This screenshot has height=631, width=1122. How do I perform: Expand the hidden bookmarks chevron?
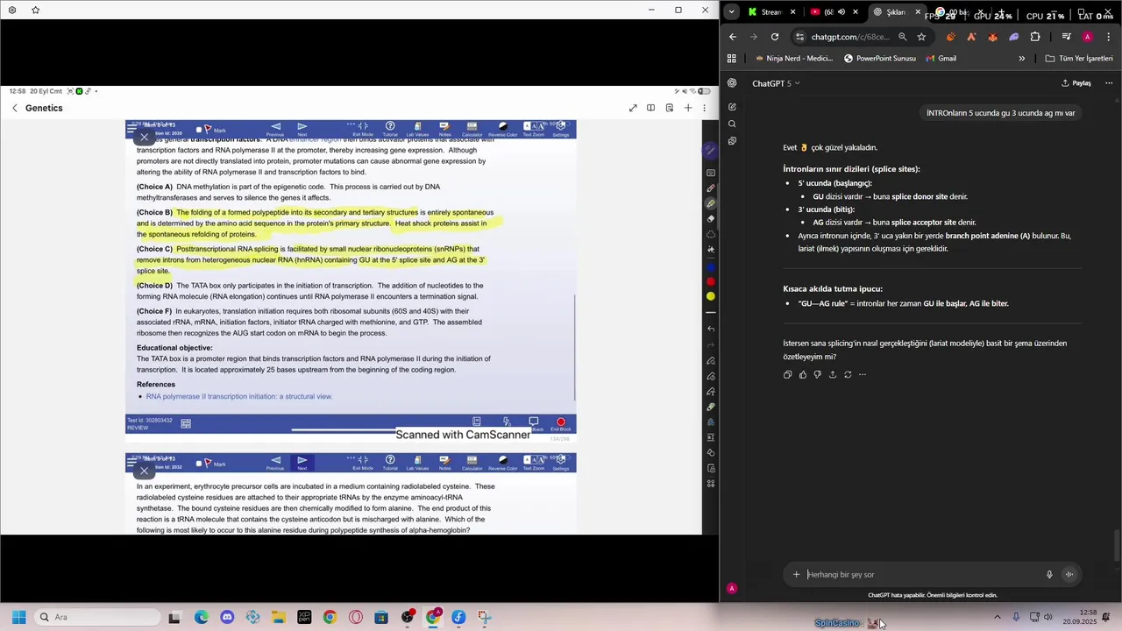click(1022, 59)
